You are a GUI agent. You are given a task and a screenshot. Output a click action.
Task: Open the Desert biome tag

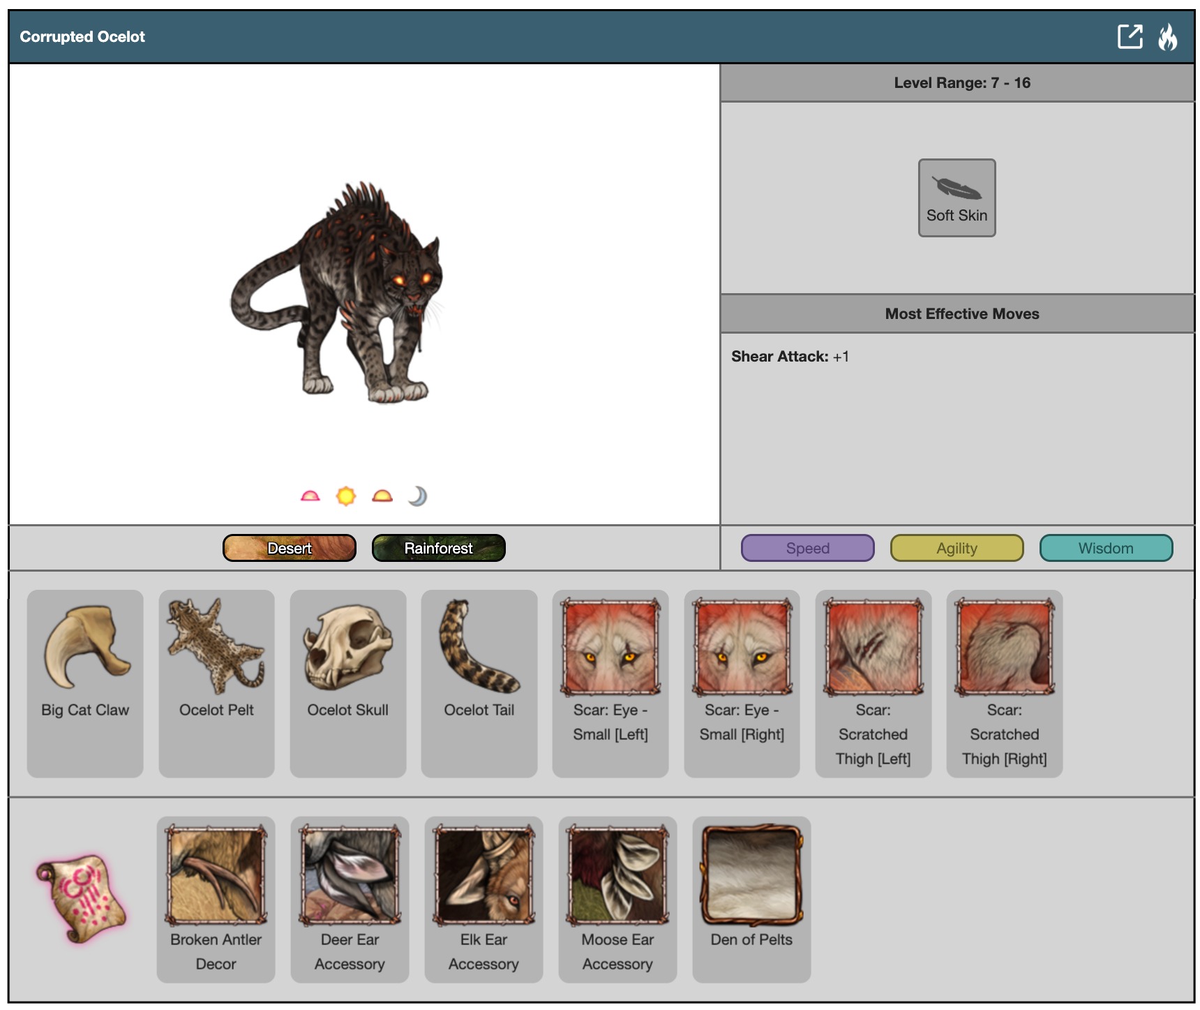tap(290, 548)
